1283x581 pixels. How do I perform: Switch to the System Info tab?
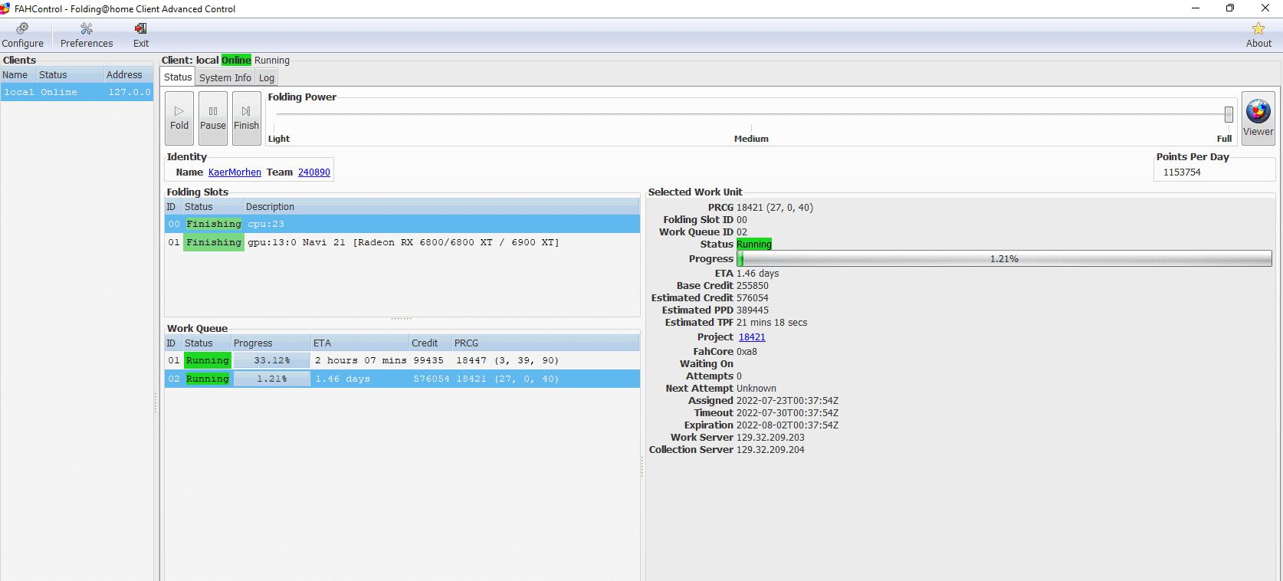coord(225,77)
